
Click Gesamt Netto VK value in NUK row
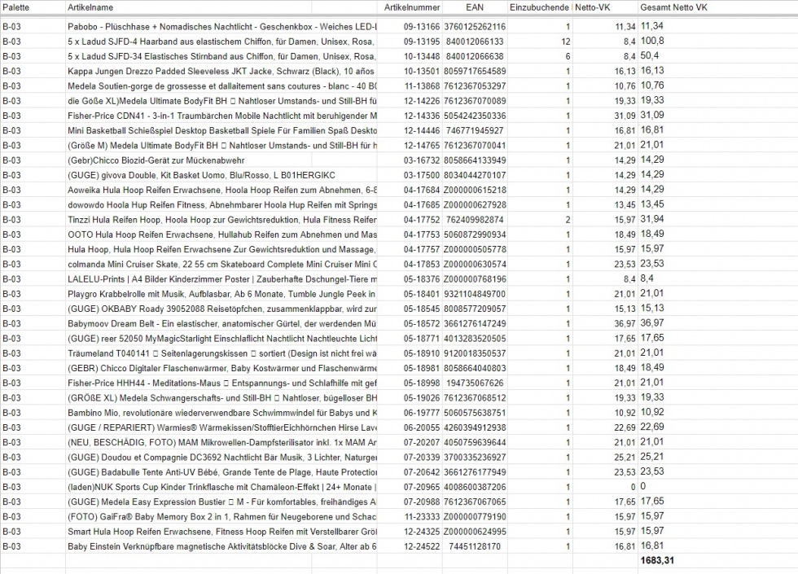642,486
